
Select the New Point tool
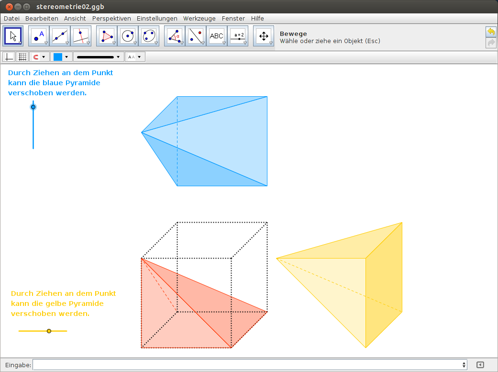39,36
